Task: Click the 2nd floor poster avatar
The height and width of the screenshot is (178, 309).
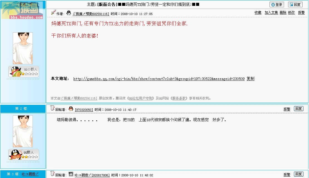Action: (x=23, y=131)
